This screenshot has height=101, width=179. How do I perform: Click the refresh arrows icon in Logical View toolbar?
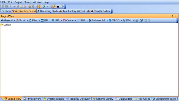(141, 20)
